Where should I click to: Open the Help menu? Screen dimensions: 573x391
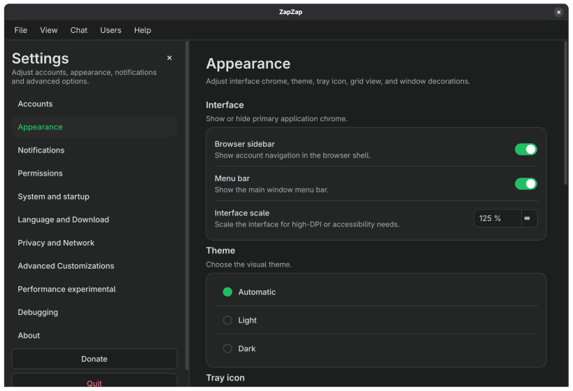point(143,30)
